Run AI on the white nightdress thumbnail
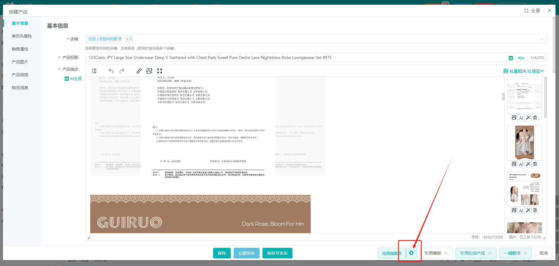The height and width of the screenshot is (266, 559). (x=521, y=164)
